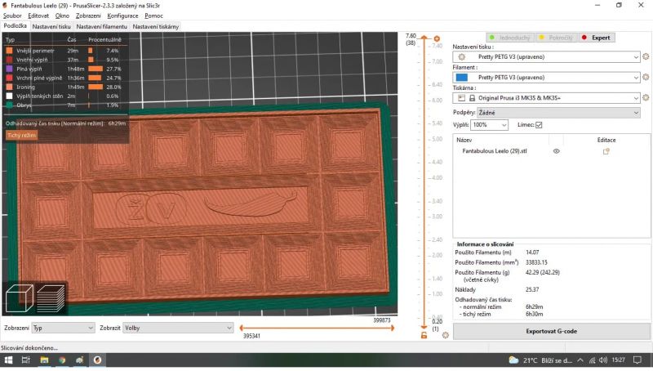Open the Konfigurace menu
The width and height of the screenshot is (653, 371).
click(122, 16)
